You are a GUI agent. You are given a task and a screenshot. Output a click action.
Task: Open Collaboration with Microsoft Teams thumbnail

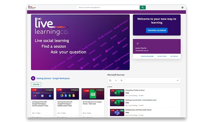117,112
